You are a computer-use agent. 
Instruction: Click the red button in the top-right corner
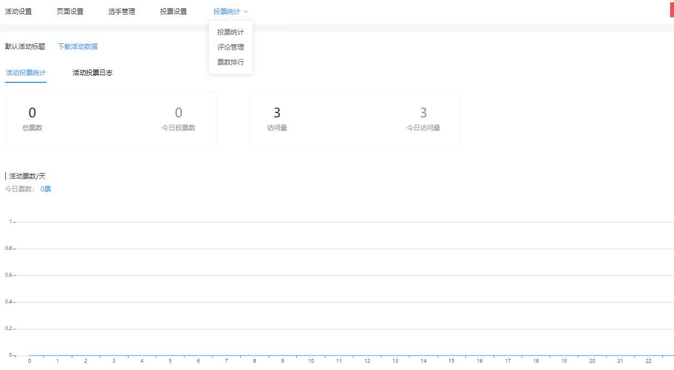point(671,9)
